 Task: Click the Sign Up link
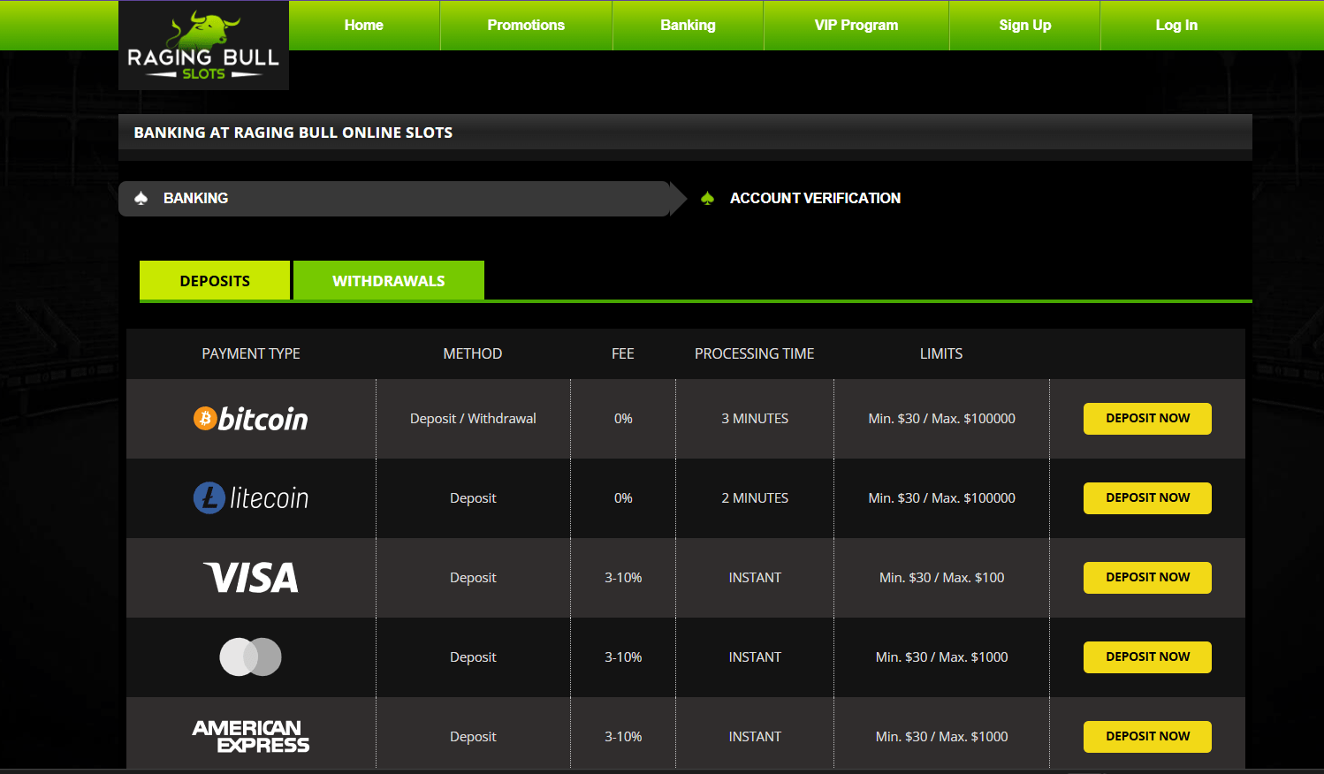point(1024,26)
